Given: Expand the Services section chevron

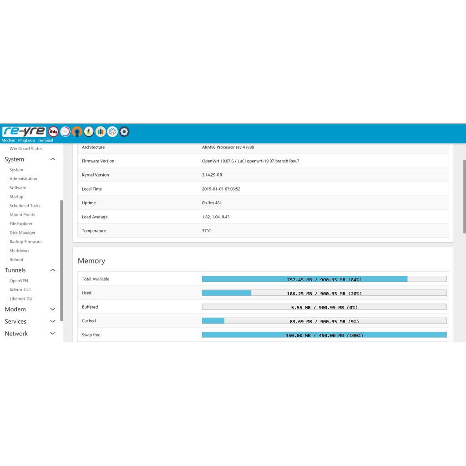Looking at the screenshot, I should pos(53,322).
